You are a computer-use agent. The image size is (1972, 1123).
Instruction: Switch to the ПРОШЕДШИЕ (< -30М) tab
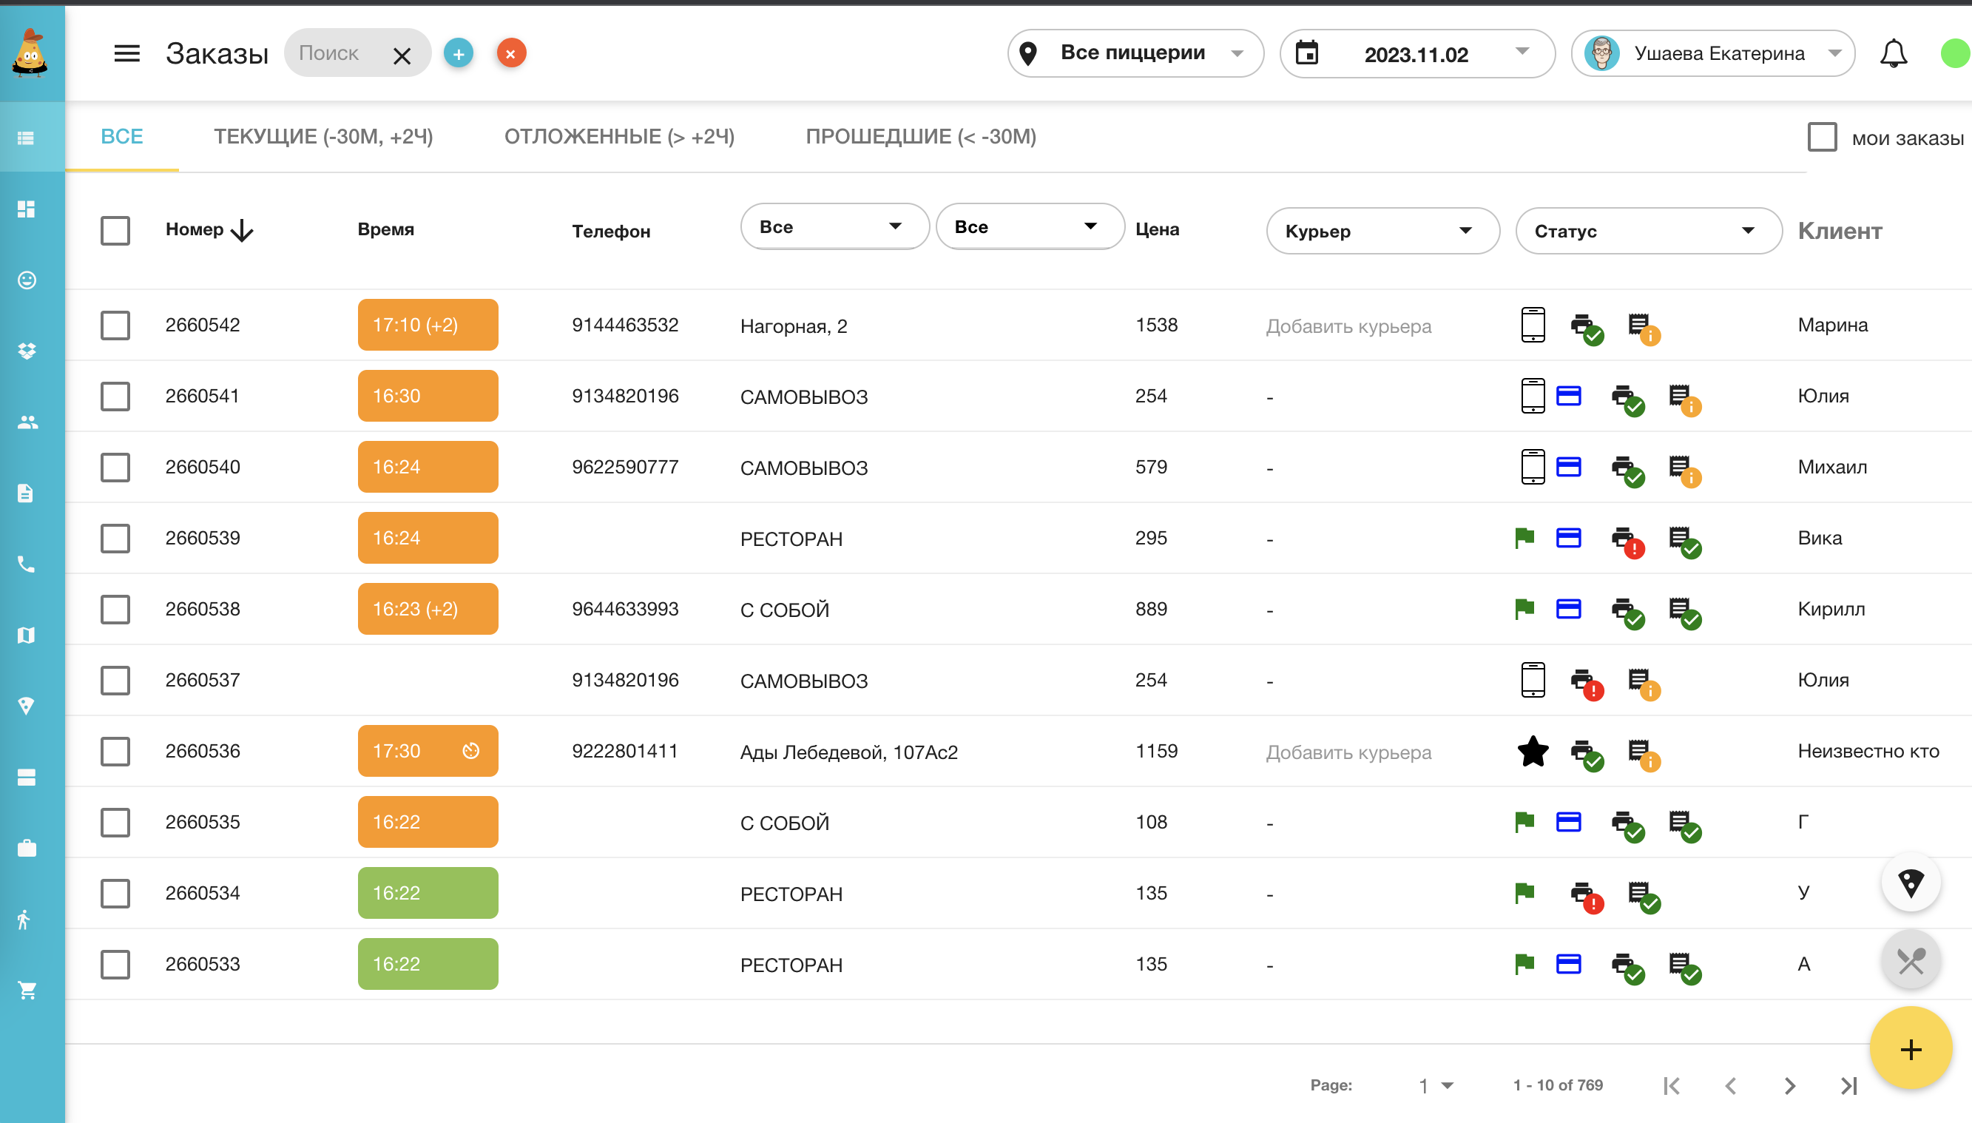point(921,137)
